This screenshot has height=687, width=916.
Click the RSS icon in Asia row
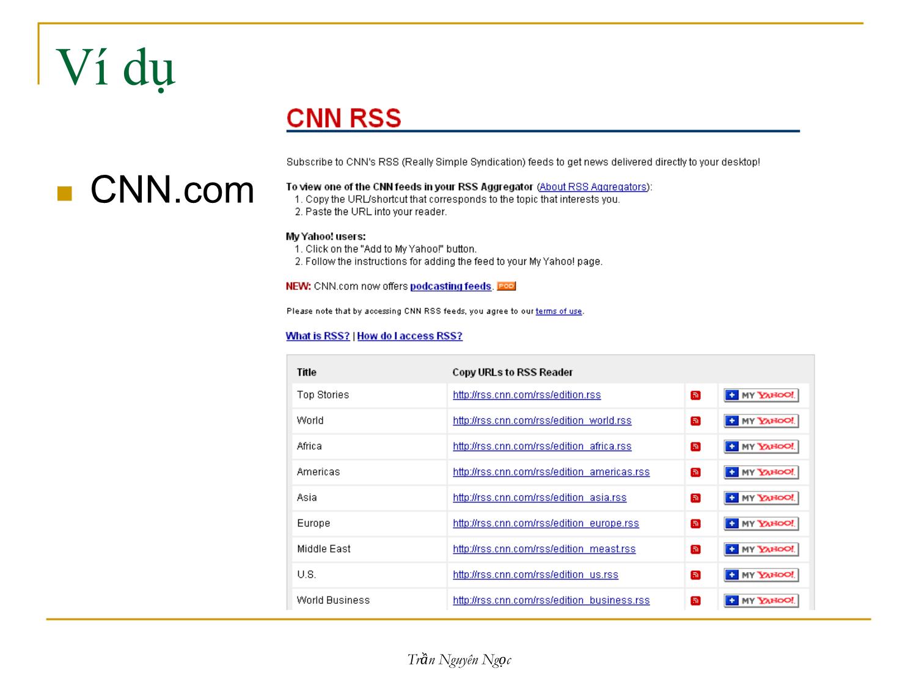point(695,498)
